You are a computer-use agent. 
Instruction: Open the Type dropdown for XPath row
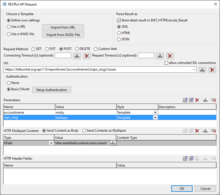pos(51,143)
